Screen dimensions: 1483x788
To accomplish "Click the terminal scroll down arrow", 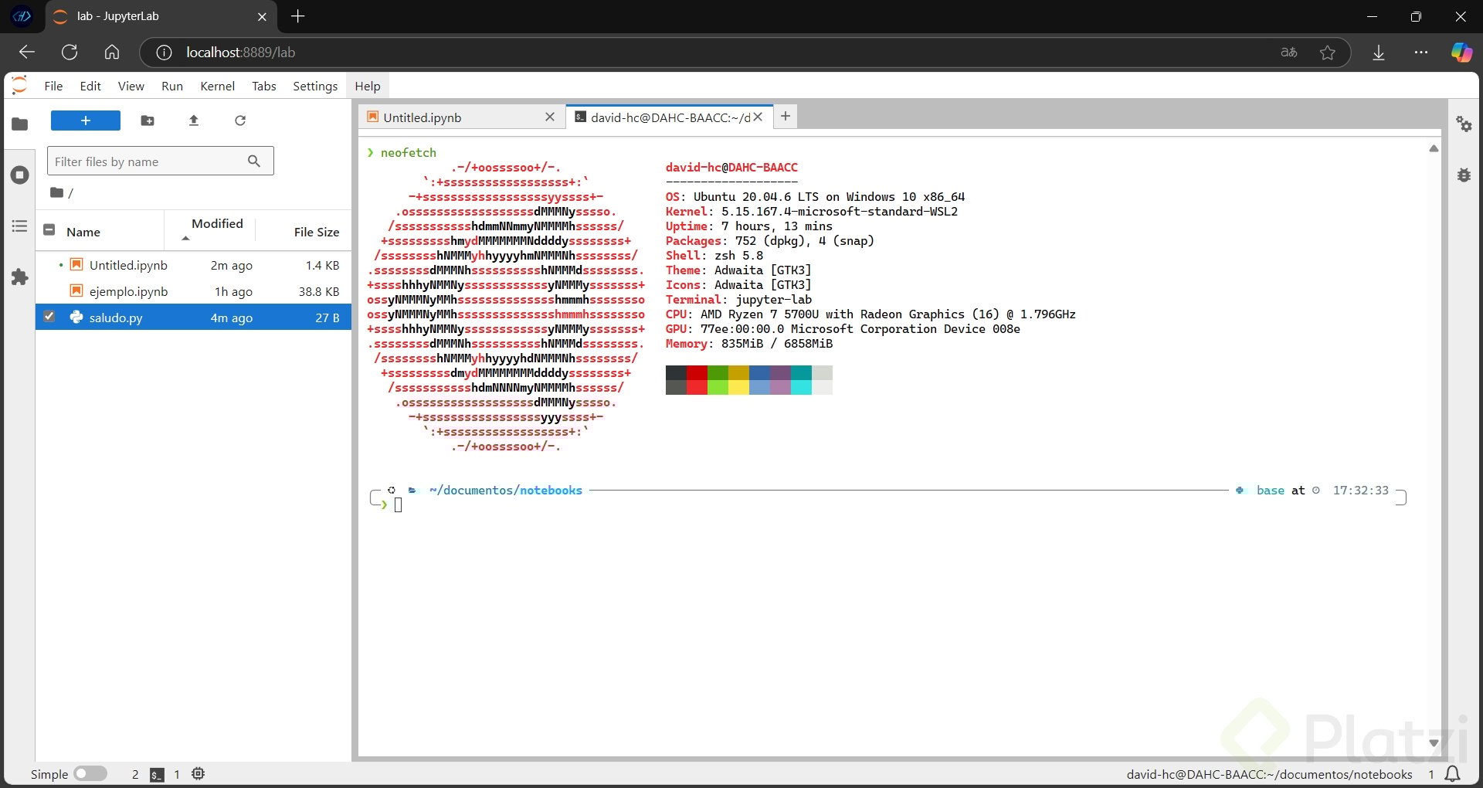I will [1434, 743].
